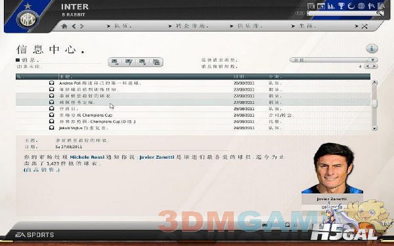Click the delete message envelope button

point(142,62)
